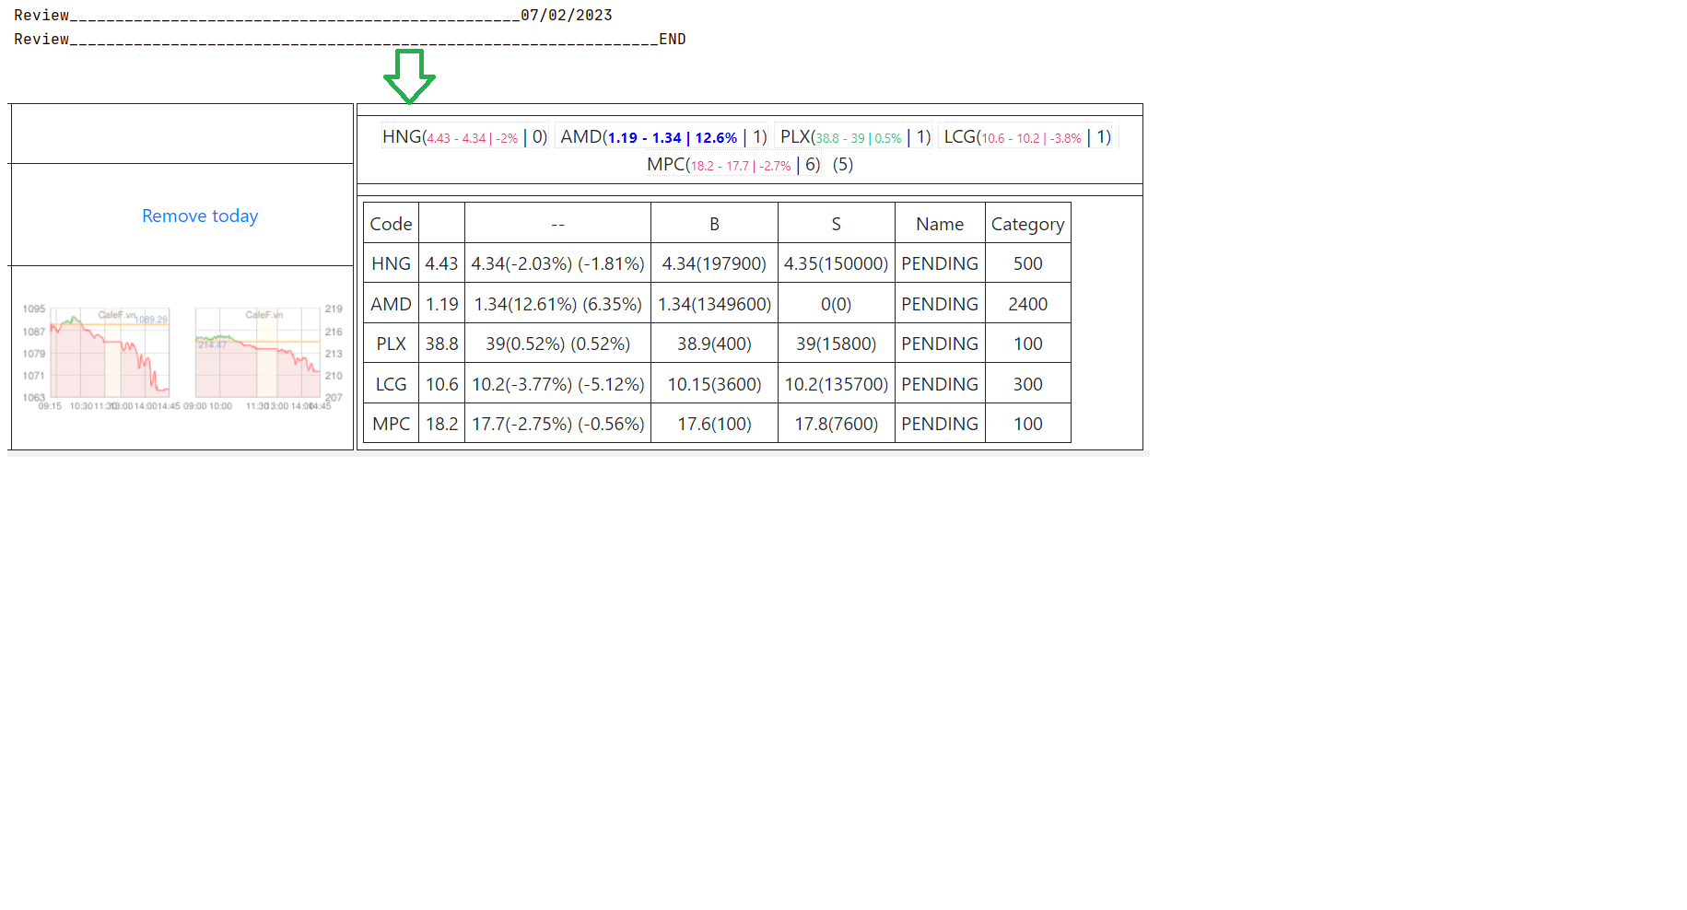Viewport: 1687px width, 910px height.
Task: Click the 1.34(12.61%) (6.35%) cell
Action: click(557, 304)
